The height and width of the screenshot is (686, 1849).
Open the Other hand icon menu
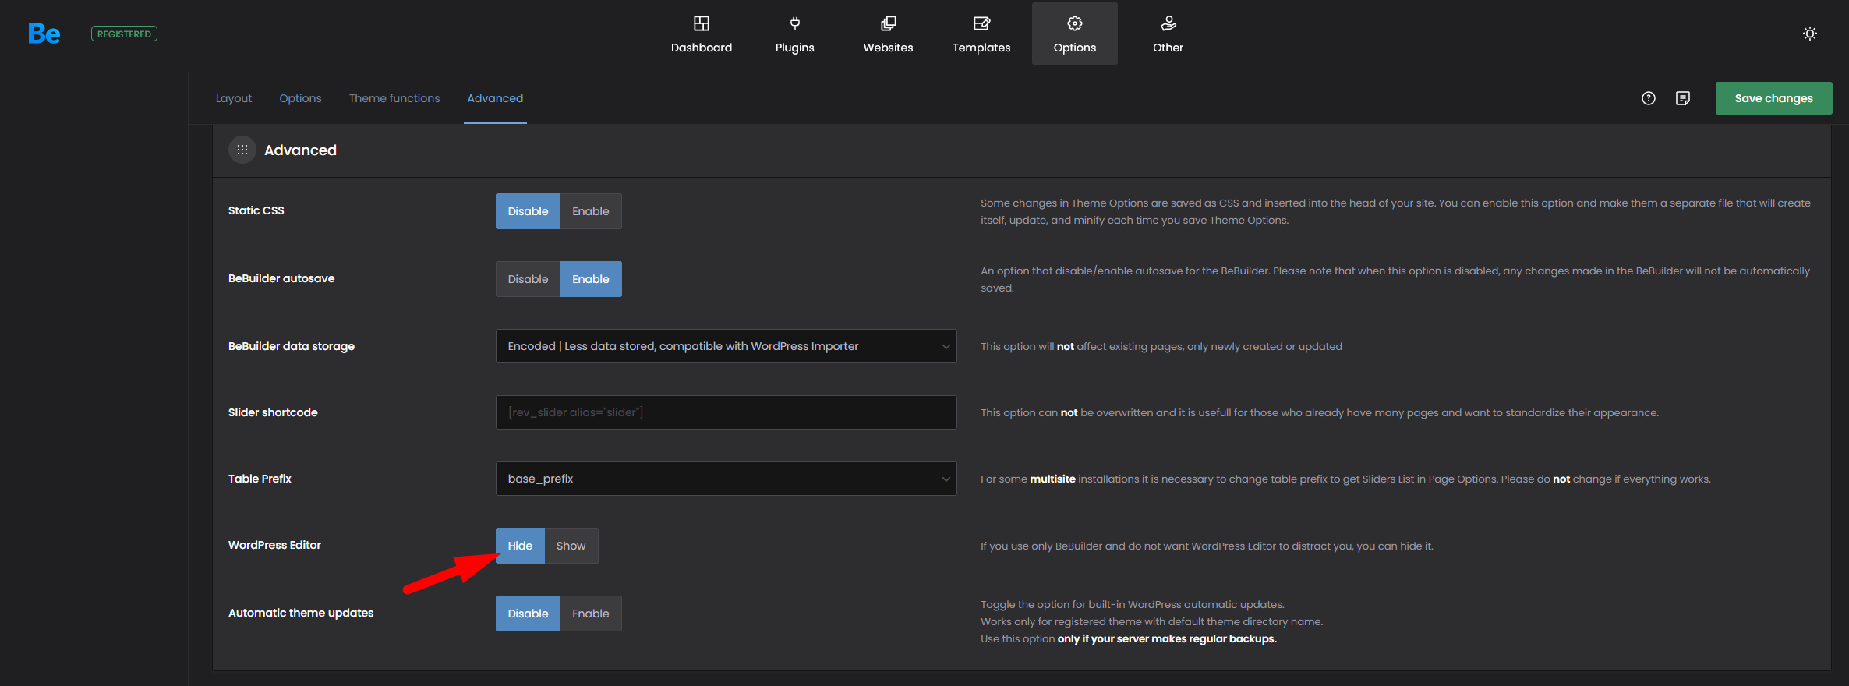click(1168, 23)
